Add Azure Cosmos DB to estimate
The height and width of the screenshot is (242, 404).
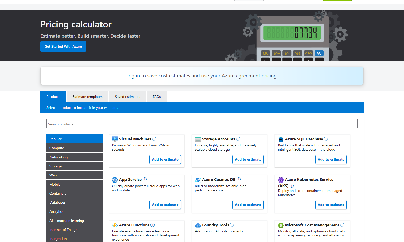coord(248,205)
